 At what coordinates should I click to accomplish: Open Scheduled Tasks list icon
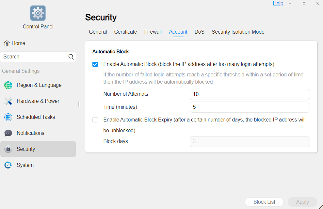pos(8,117)
